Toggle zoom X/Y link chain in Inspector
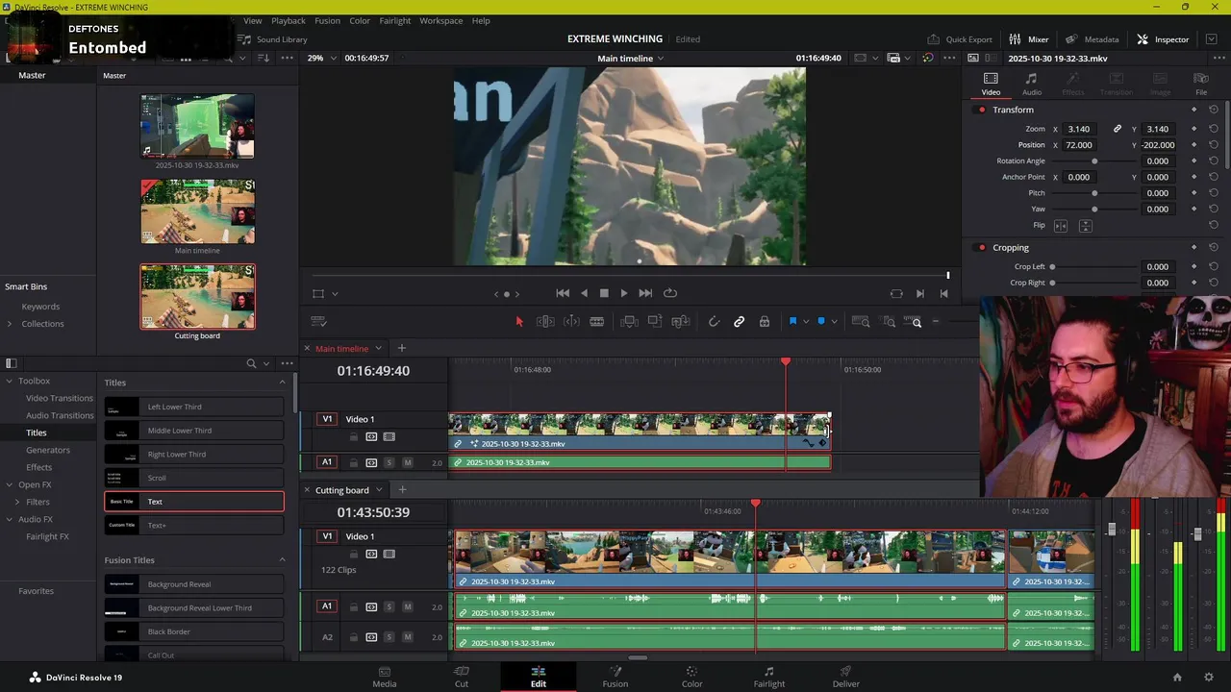The image size is (1231, 692). click(x=1117, y=129)
